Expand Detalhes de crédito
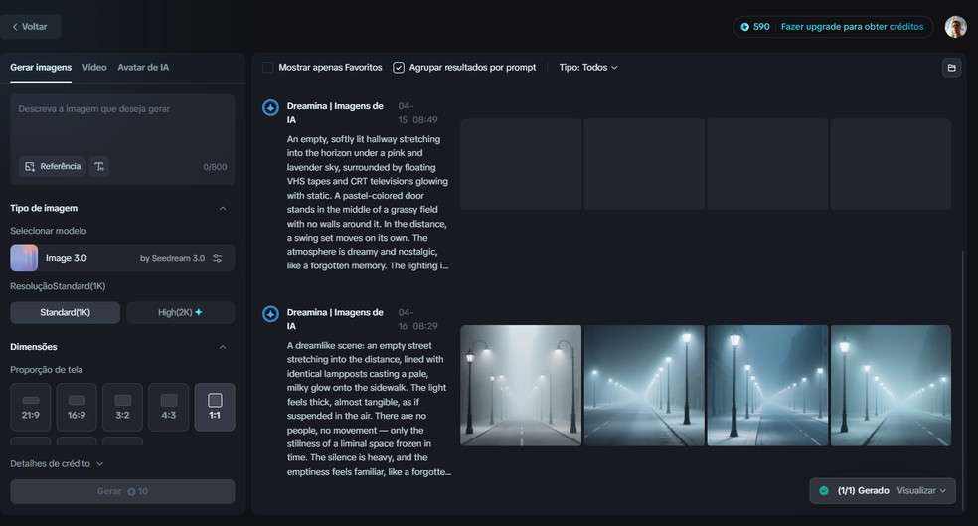 58,463
